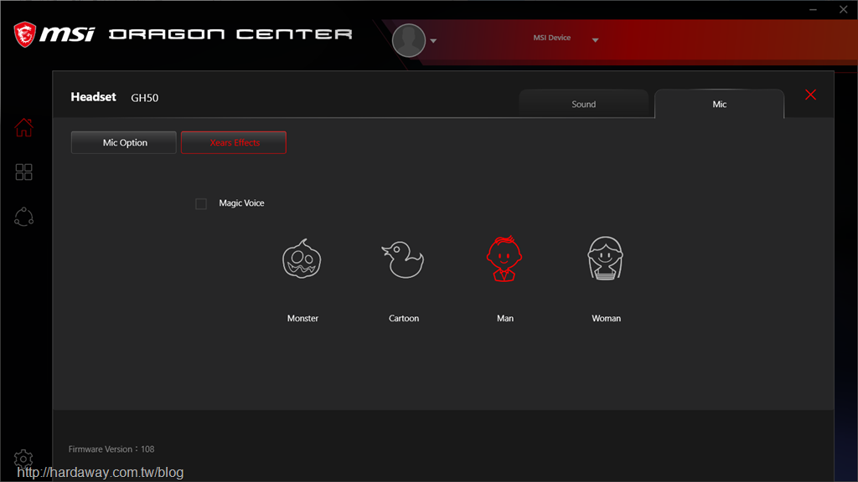Click the GH50 headset model name

click(144, 98)
